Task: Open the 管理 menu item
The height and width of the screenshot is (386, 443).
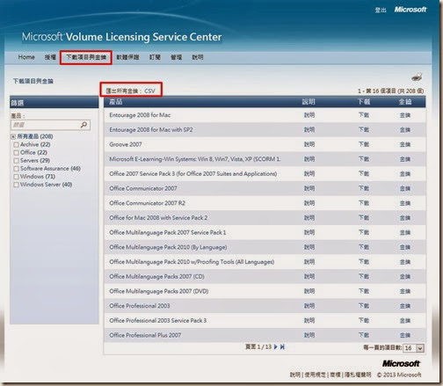Action: coord(176,57)
